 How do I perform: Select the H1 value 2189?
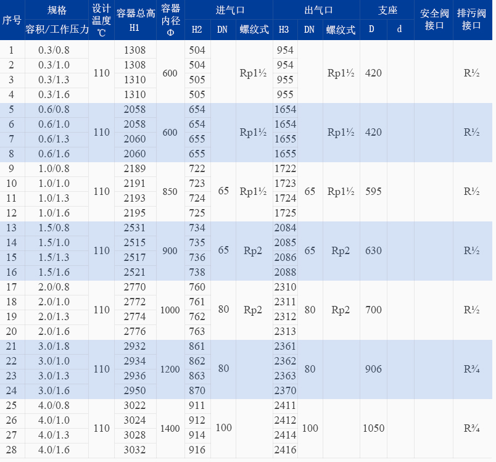[134, 169]
